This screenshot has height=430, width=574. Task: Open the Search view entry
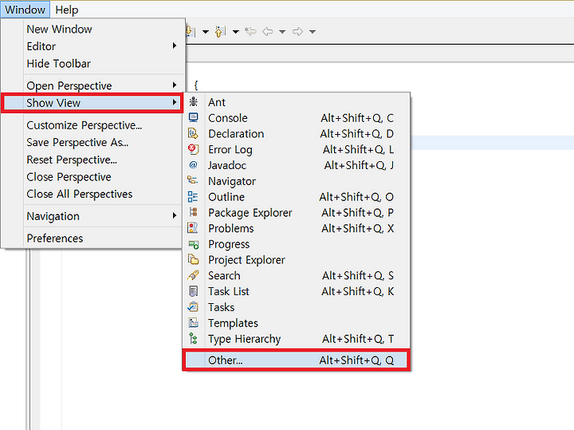(296, 275)
